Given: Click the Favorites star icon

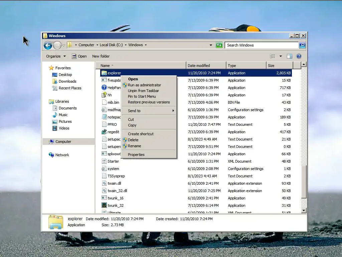Looking at the screenshot, I should click(x=51, y=68).
